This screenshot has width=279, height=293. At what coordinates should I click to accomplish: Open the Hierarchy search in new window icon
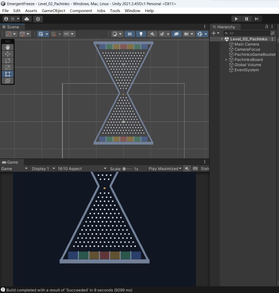[273, 33]
